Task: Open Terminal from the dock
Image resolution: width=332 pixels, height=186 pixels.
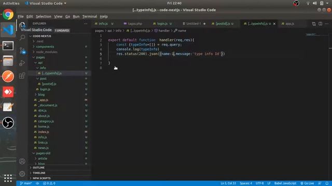Action: click(x=8, y=45)
